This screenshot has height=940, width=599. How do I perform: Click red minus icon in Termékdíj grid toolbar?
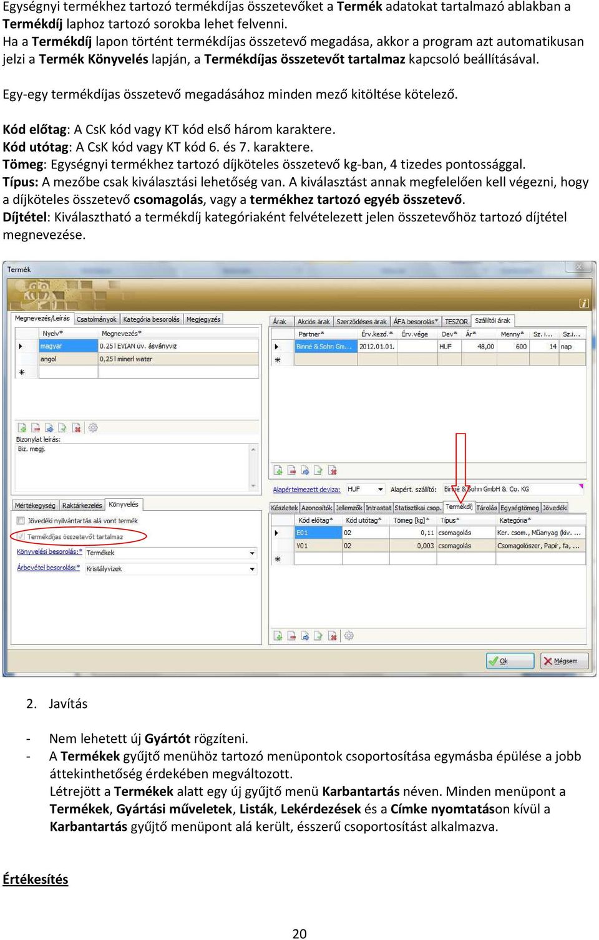pyautogui.click(x=292, y=636)
